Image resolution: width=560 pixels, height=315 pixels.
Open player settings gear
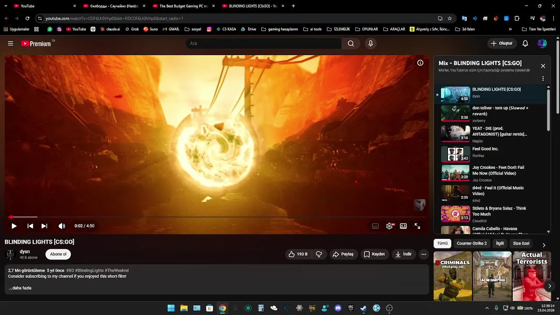click(x=389, y=226)
